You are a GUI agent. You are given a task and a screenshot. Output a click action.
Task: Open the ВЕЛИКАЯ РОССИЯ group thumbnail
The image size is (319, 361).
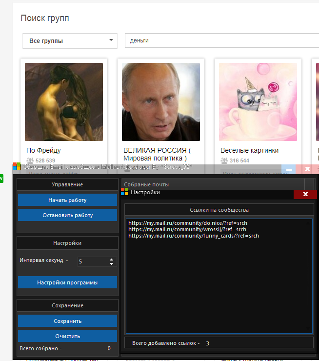pos(161,102)
